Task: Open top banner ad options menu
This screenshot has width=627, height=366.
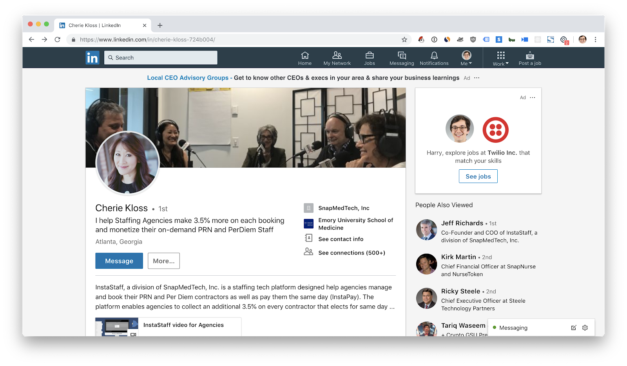Action: 477,78
